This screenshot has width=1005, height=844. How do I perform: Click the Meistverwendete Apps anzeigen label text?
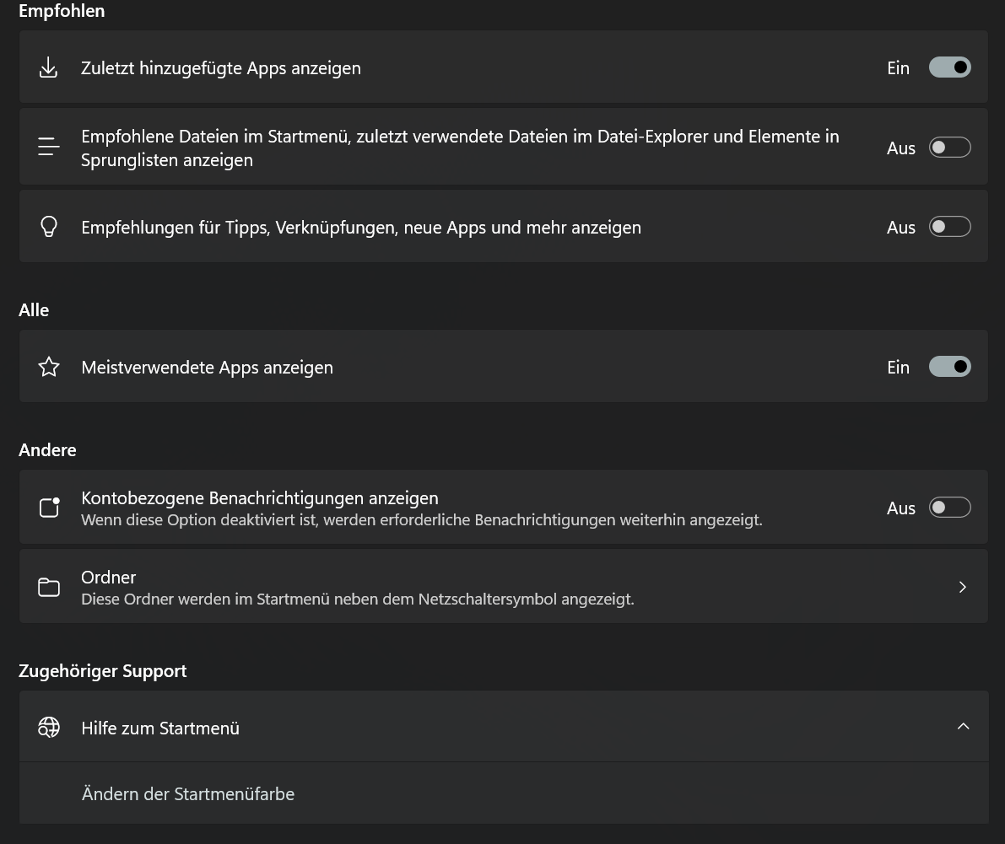pyautogui.click(x=207, y=368)
